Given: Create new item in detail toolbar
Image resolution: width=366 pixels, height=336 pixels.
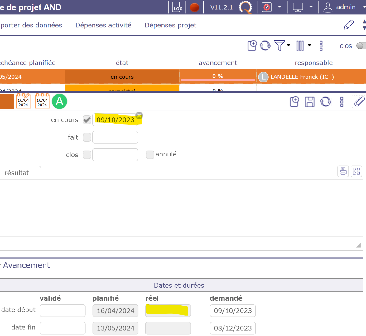Looking at the screenshot, I should click(294, 102).
